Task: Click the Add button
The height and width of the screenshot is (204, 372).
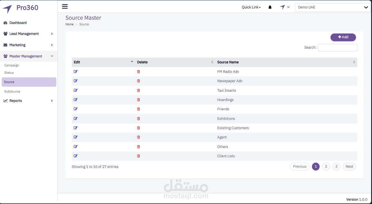Action: (343, 37)
